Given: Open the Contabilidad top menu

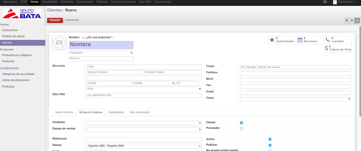Looking at the screenshot, I should [x=50, y=2].
